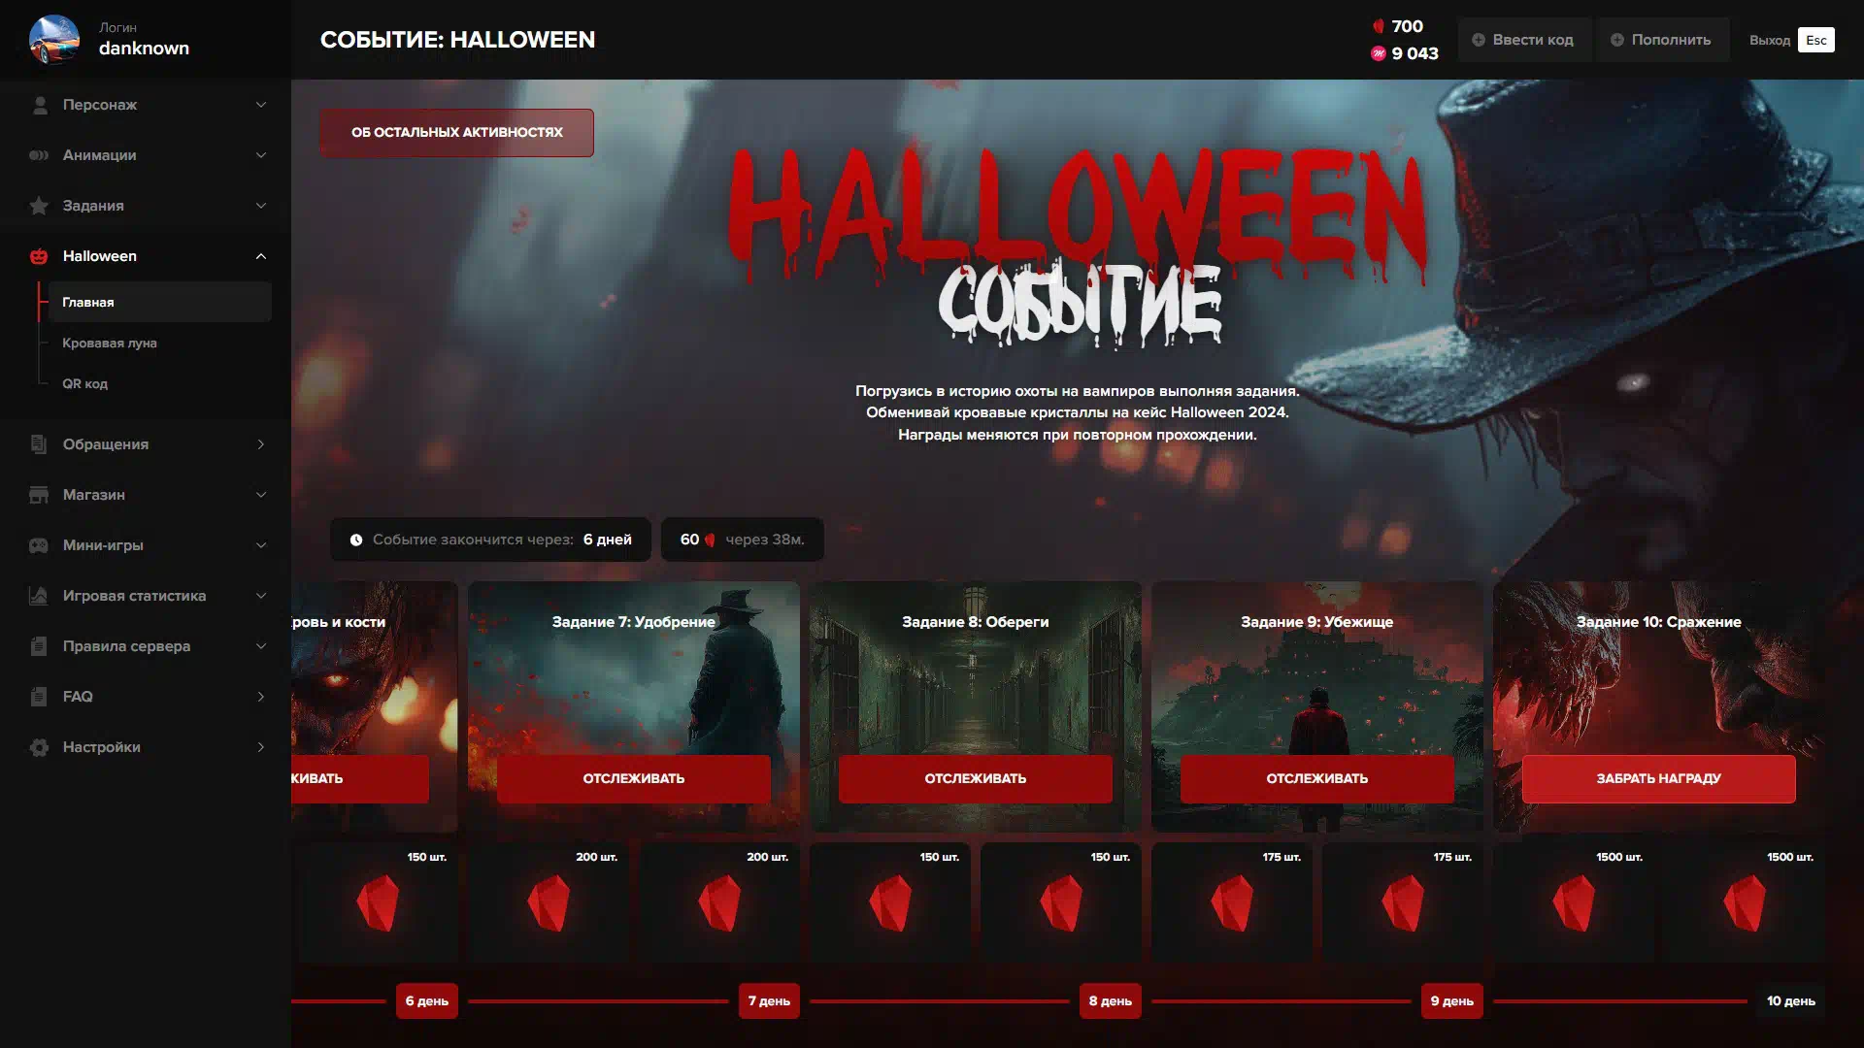
Task: Click the Обращения document icon
Action: 39,444
